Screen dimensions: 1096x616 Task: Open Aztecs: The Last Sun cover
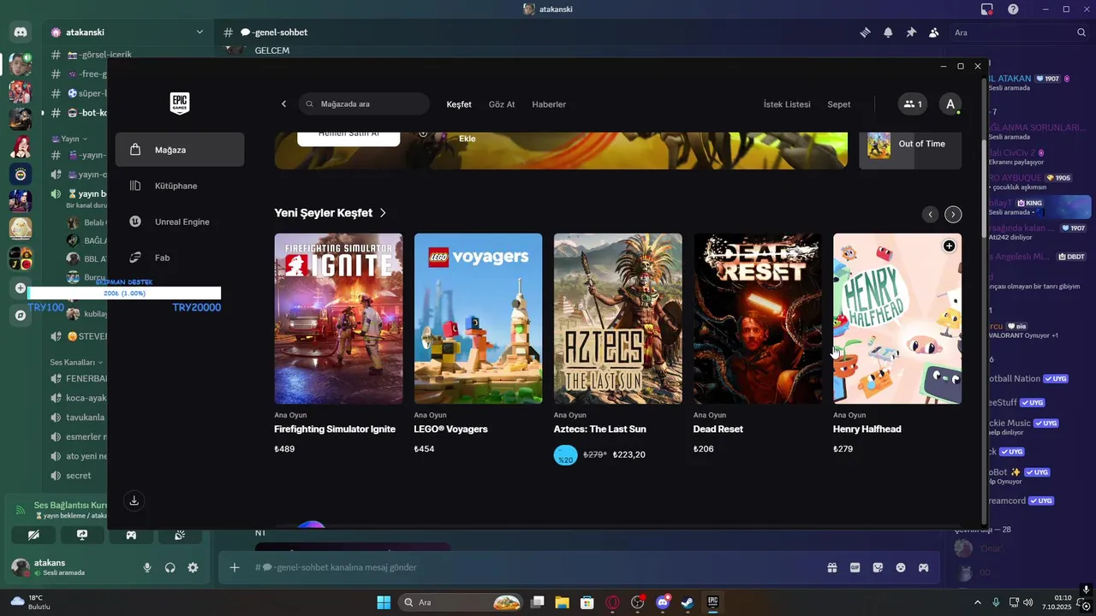point(618,318)
